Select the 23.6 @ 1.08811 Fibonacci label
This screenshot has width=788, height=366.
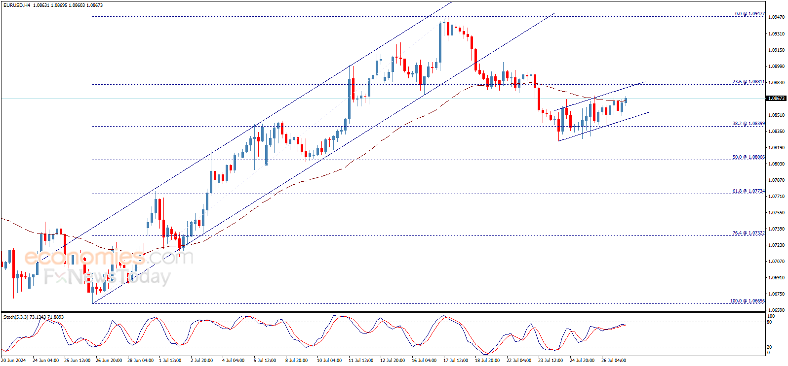(x=749, y=82)
